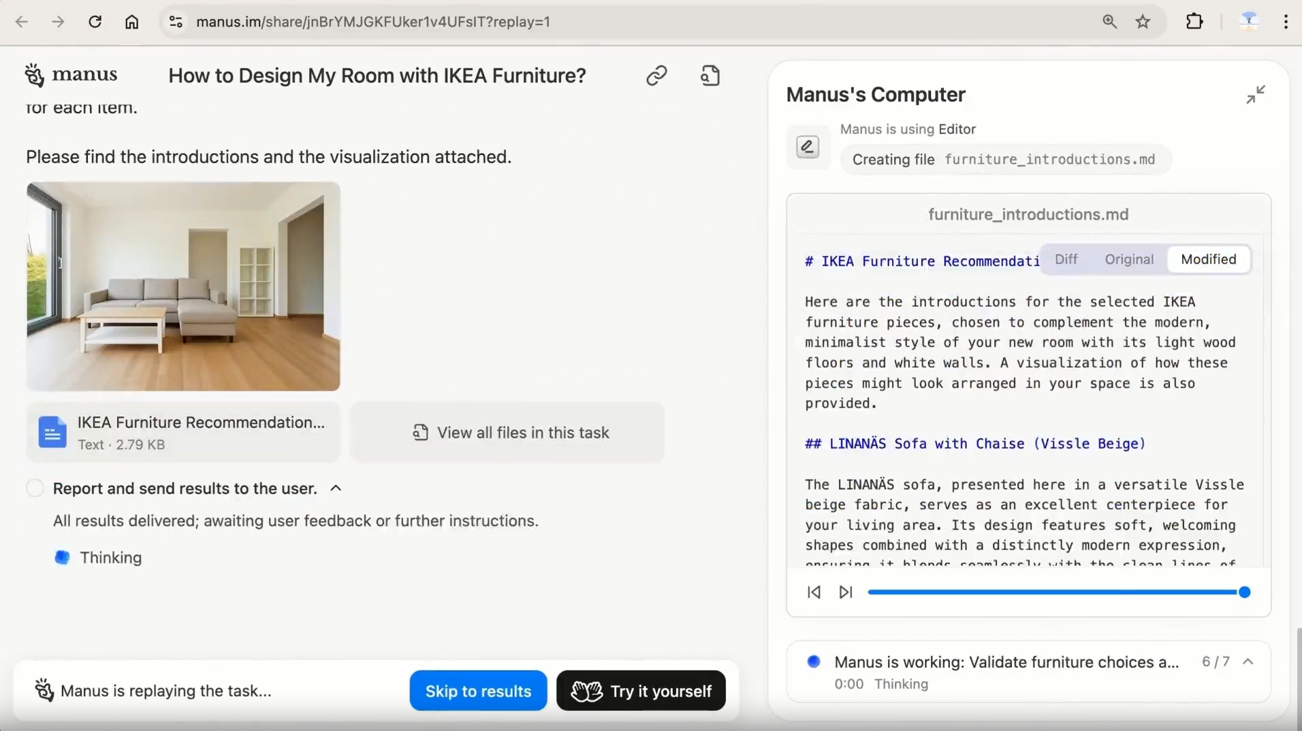Click Skip to results button
Image resolution: width=1302 pixels, height=731 pixels.
point(478,691)
